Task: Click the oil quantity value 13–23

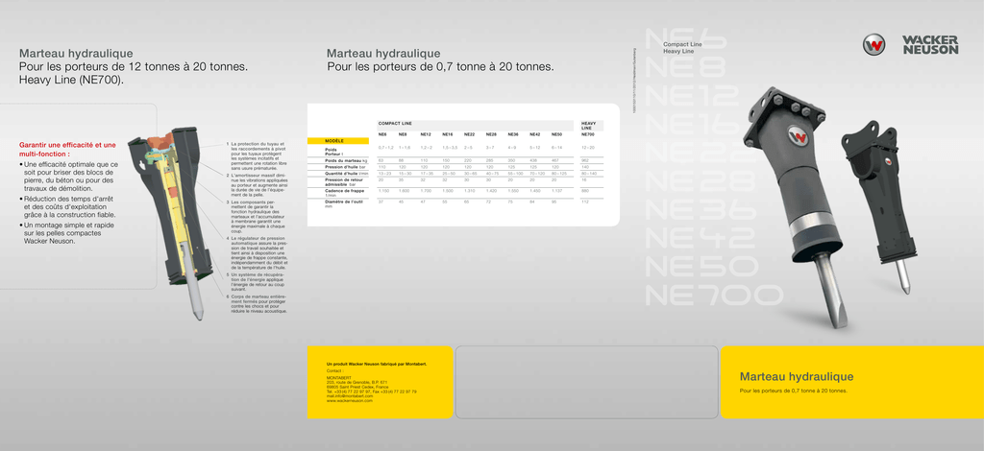Action: [x=384, y=173]
